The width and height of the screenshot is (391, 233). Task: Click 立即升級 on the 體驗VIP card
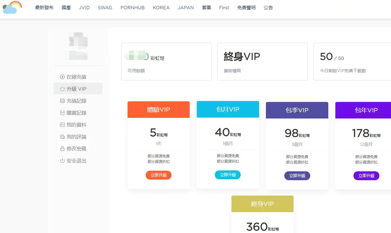click(x=159, y=175)
